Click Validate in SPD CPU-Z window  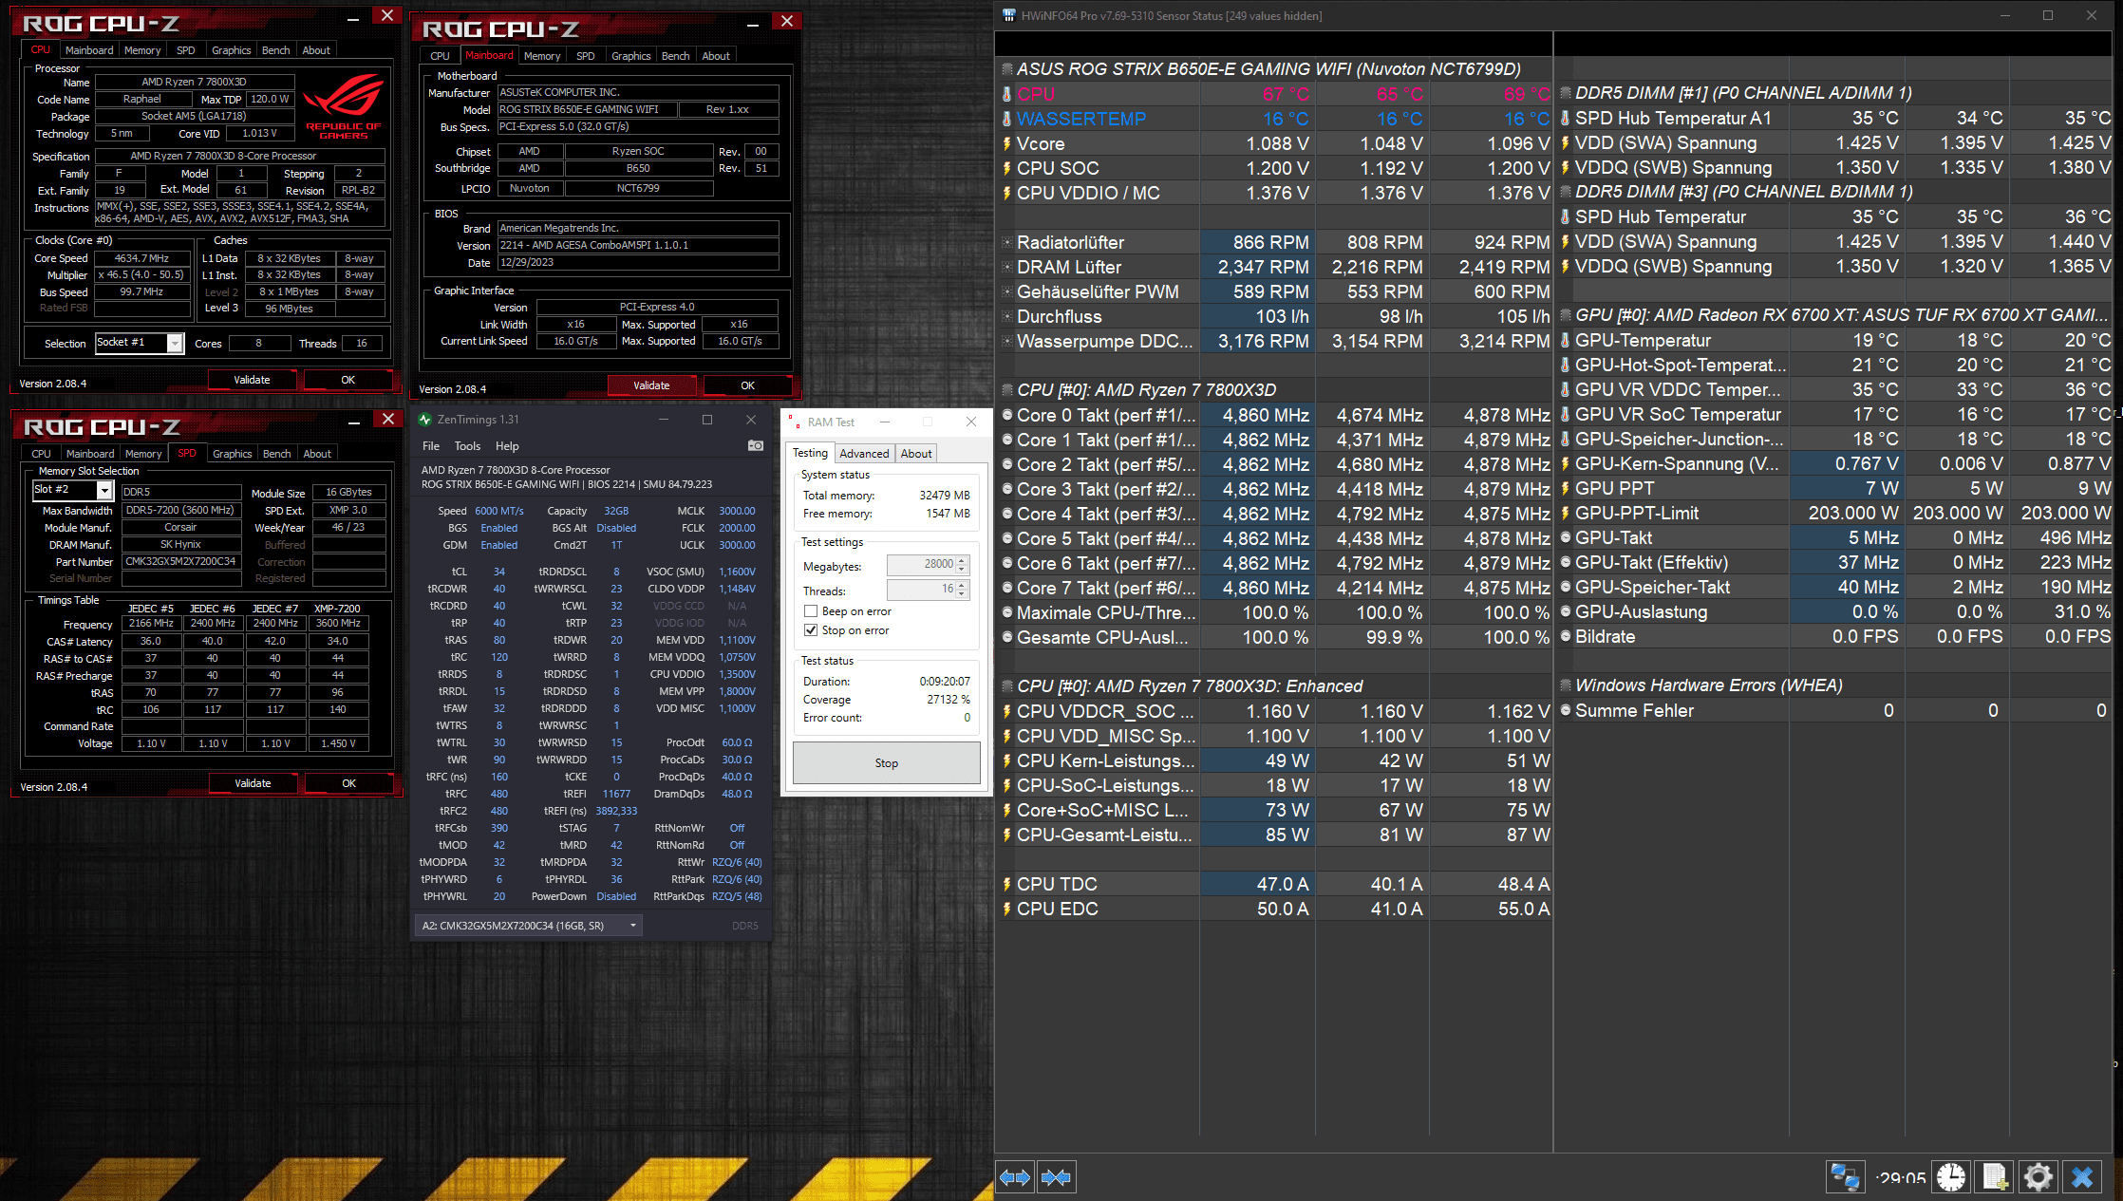[x=253, y=783]
